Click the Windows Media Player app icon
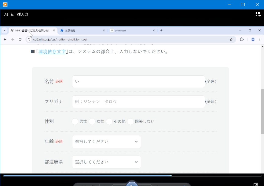264x186 pixels. (x=5, y=5)
